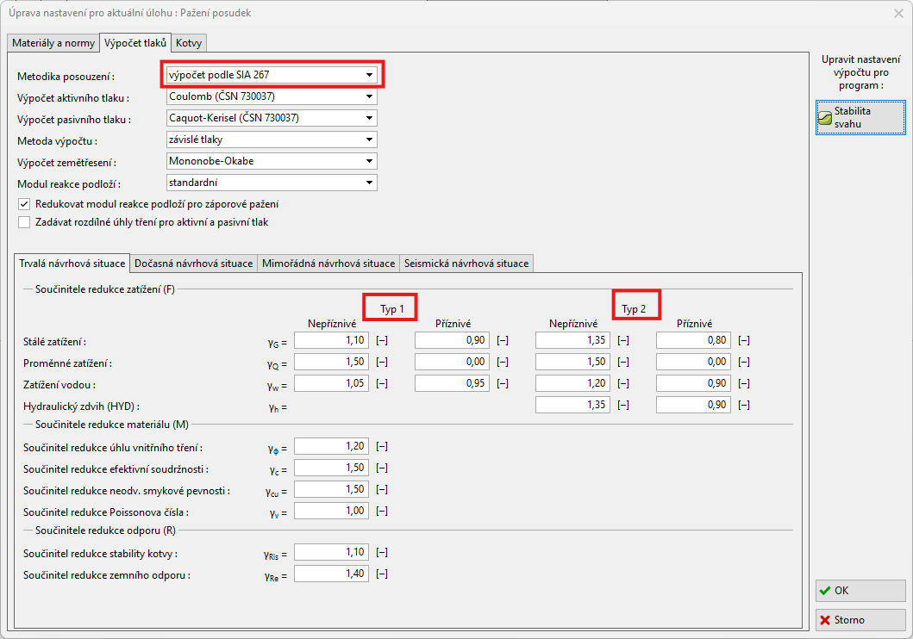Screen dimensions: 913x639
Task: Toggle Redukovat modul reakce podloží checkbox
Action: tap(24, 204)
